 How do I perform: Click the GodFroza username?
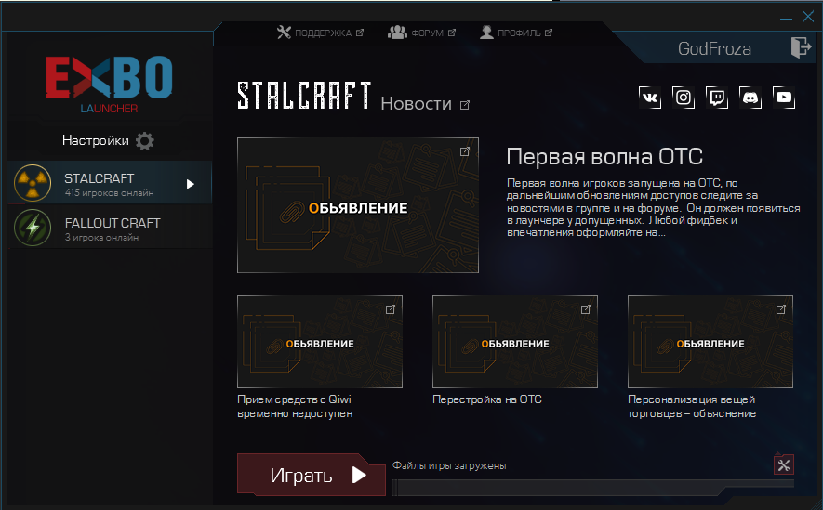[714, 48]
